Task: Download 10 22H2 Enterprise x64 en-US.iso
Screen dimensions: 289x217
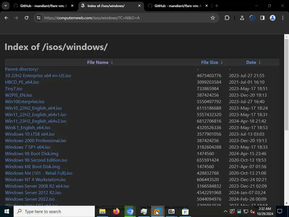Action: coord(38,76)
